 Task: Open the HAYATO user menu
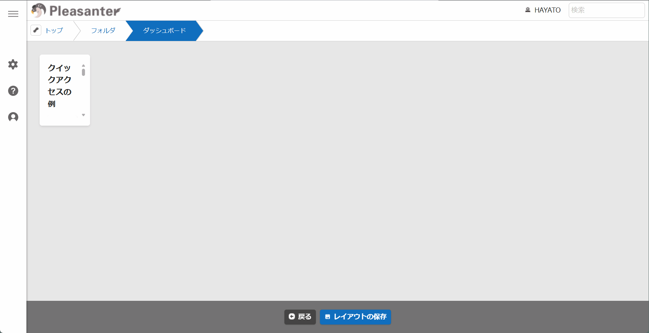pyautogui.click(x=547, y=10)
